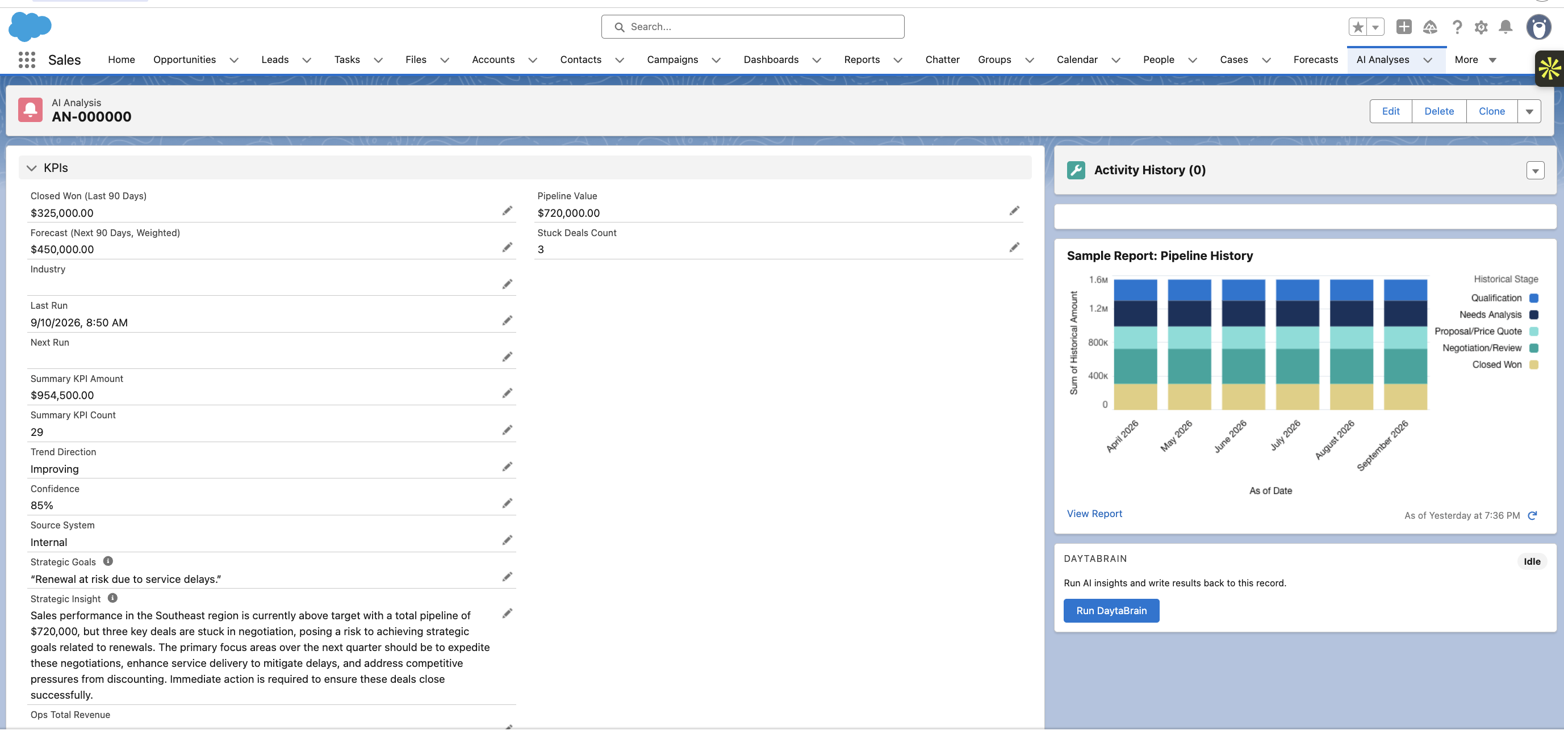The image size is (1564, 739).
Task: Open the More navigation dropdown
Action: (1475, 60)
